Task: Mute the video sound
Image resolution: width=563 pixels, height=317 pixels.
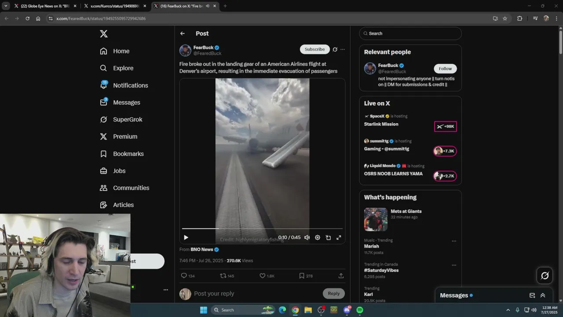Action: tap(307, 238)
